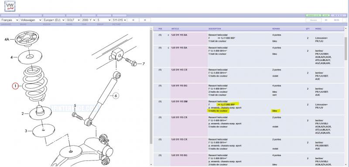Click the VW catalog logo icon
The width and height of the screenshot is (349, 167).
[x=10, y=6]
